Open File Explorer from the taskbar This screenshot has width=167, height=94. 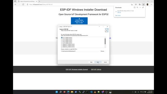[72, 92]
